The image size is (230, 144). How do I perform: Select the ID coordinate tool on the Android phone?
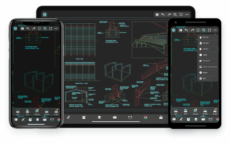coord(205,111)
